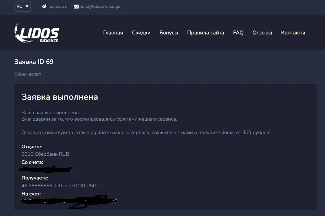Click the 'Заявка выполнена' status heading
The width and height of the screenshot is (325, 216).
coord(60,97)
